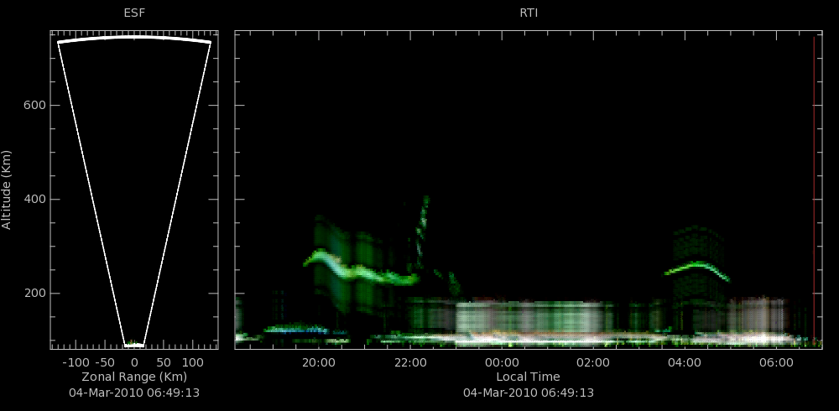
Task: Click the Zonal Range (Km) axis label
Action: coord(134,377)
